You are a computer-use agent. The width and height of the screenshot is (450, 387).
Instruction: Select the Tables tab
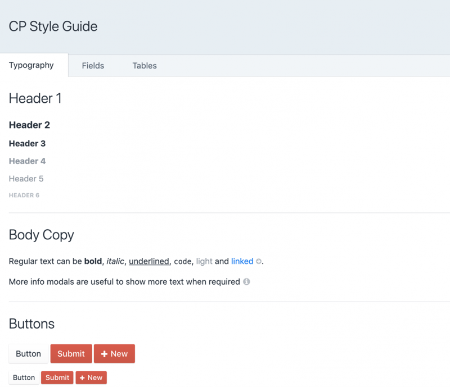pyautogui.click(x=145, y=66)
